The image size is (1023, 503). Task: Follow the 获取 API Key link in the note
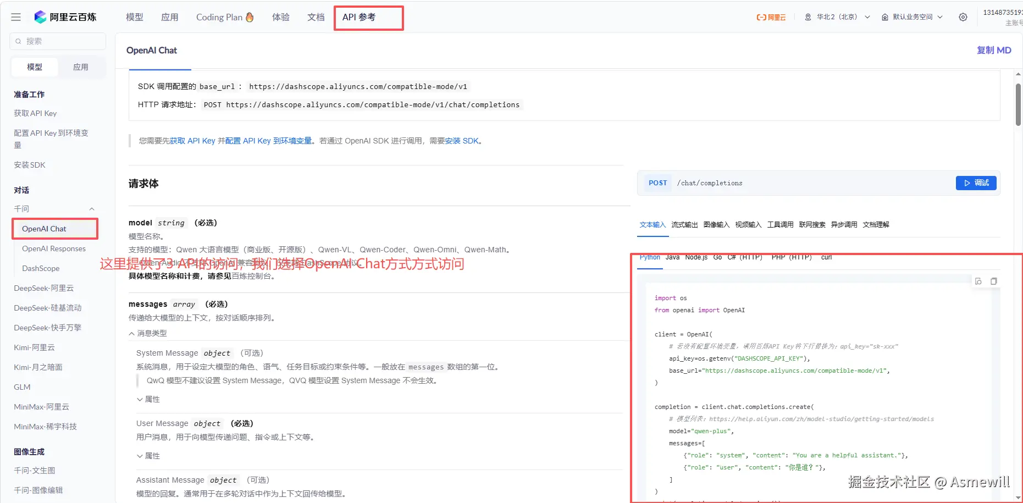coord(192,141)
